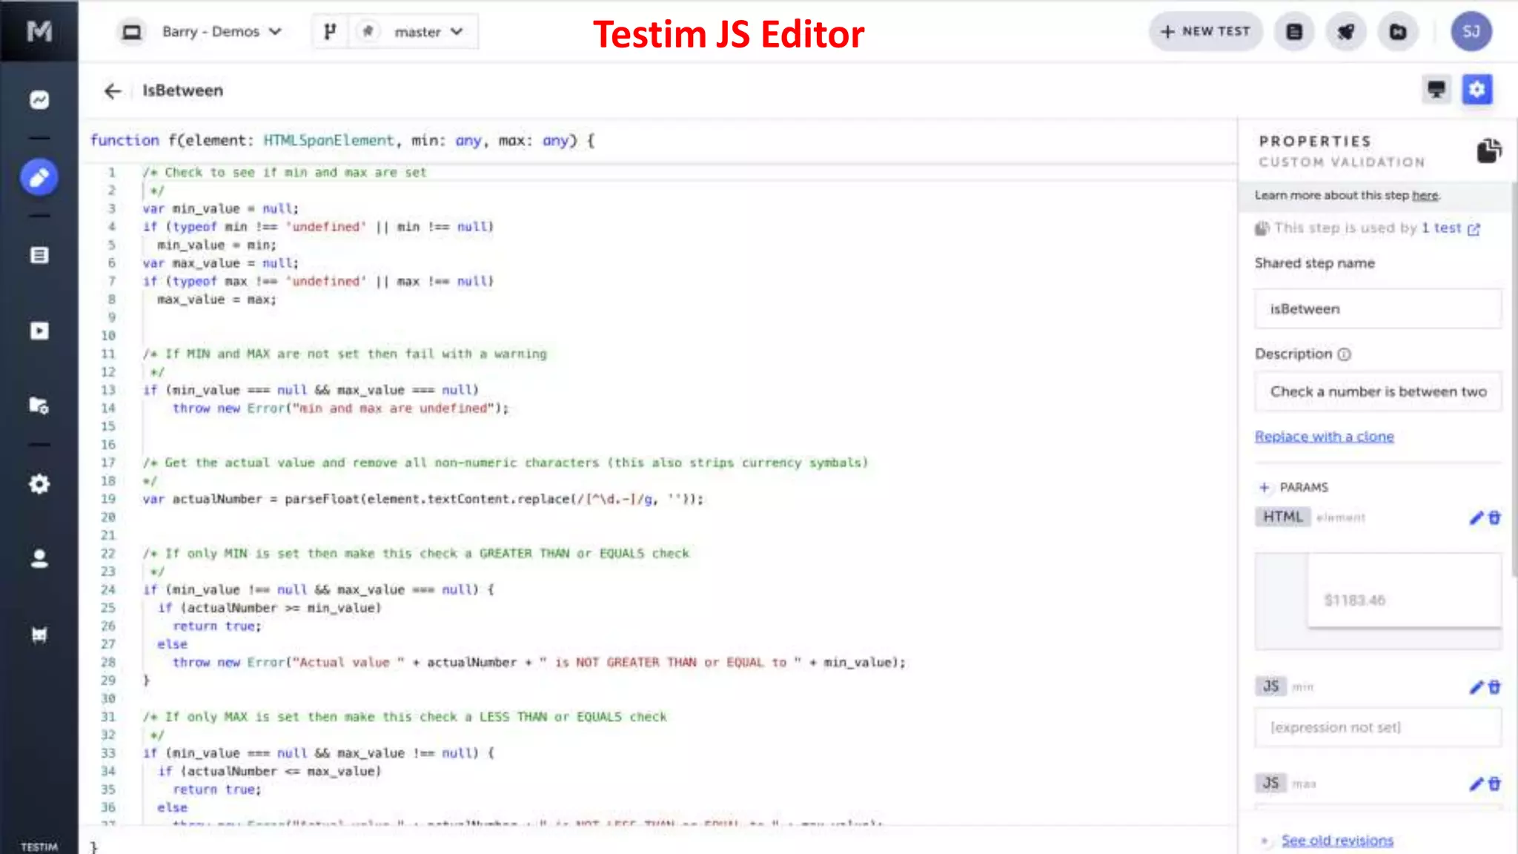1518x854 pixels.
Task: Click the properties panel vertical scrollbar
Action: click(1514, 378)
